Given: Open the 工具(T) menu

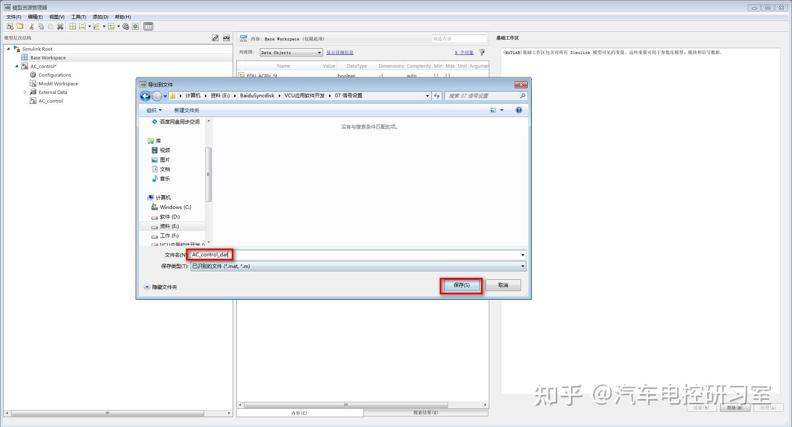Looking at the screenshot, I should pos(78,17).
